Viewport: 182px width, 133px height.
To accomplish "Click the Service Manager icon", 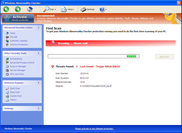I will 7,70.
